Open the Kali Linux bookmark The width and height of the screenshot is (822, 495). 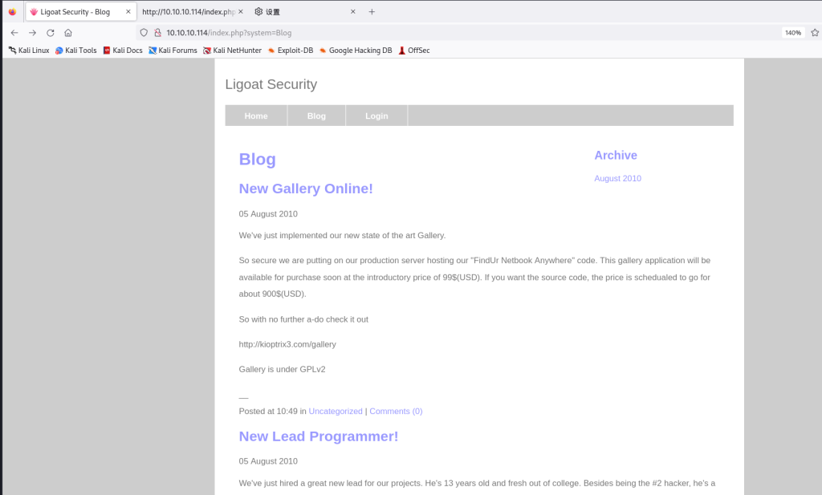(30, 51)
